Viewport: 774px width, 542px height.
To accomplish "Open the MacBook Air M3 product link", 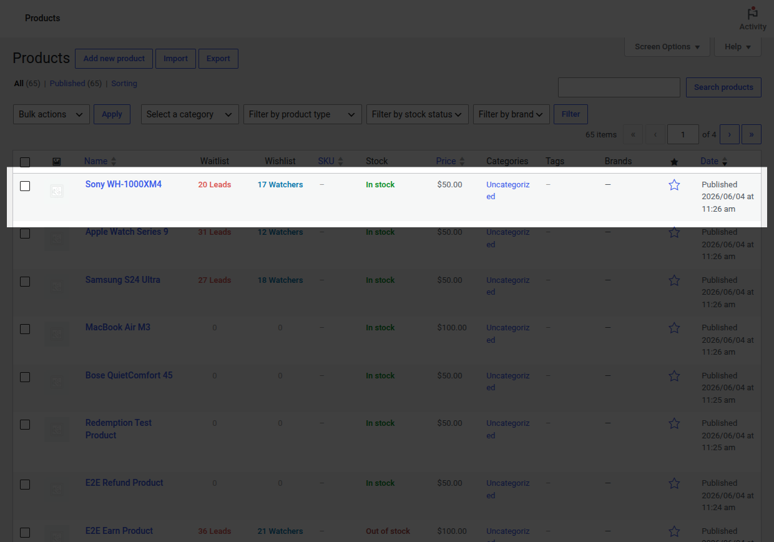I will [118, 327].
